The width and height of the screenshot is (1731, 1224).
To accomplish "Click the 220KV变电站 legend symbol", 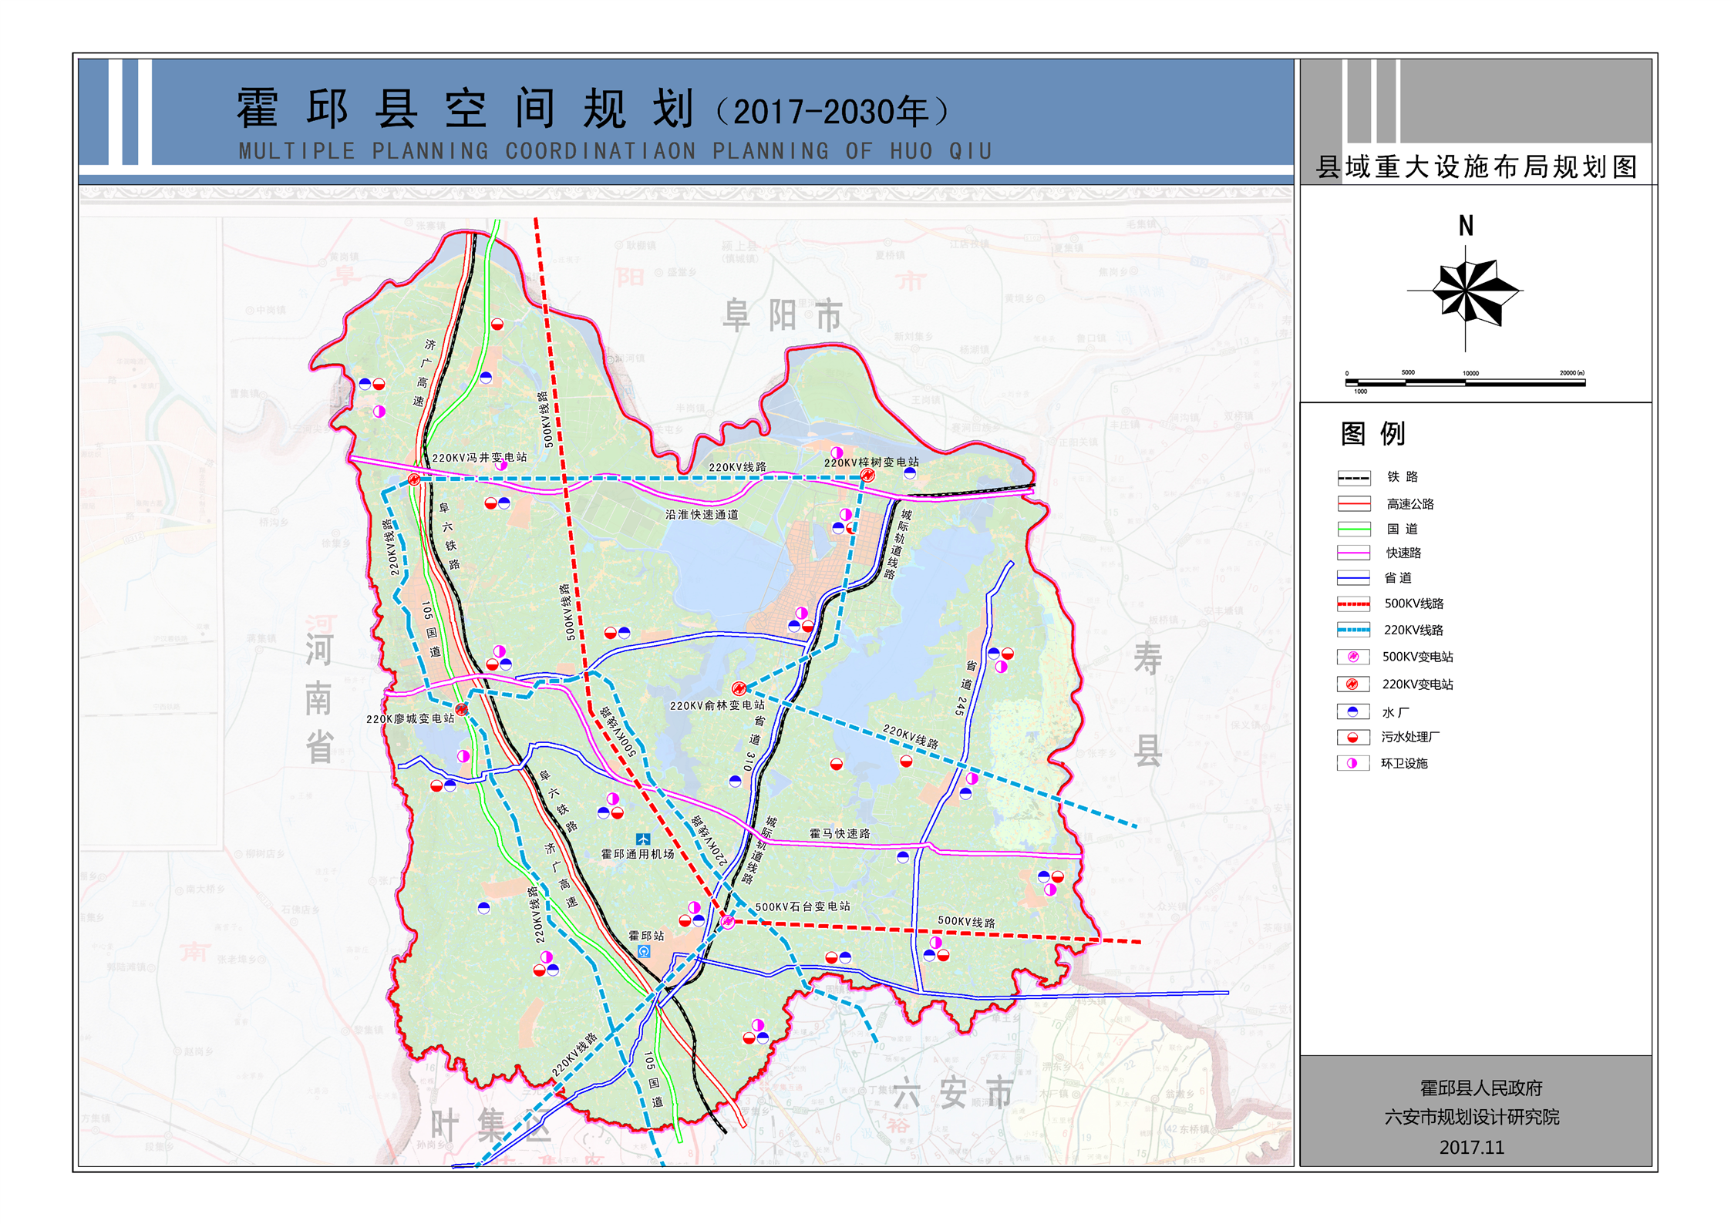I will [x=1353, y=684].
